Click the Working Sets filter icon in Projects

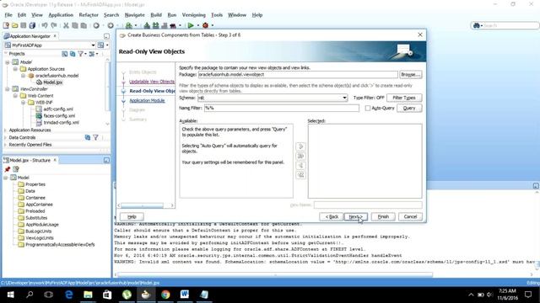[81, 54]
